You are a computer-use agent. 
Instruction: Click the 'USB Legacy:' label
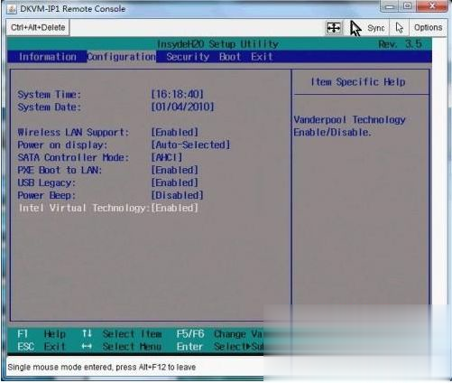[x=47, y=182]
